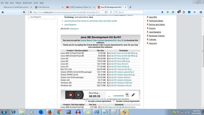Image resolution: width=204 pixels, height=115 pixels.
Task: Open Java Magazine bulleted link
Action: (x=70, y=25)
